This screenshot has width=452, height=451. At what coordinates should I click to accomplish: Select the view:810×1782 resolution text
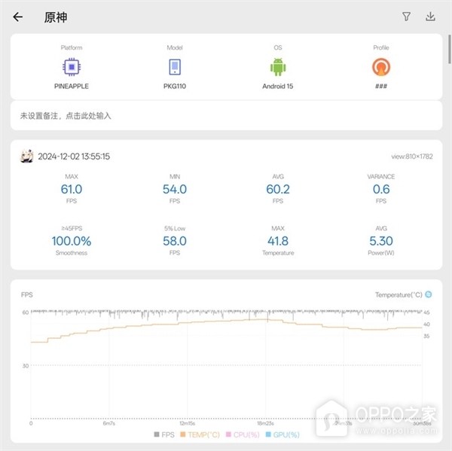[x=411, y=156]
